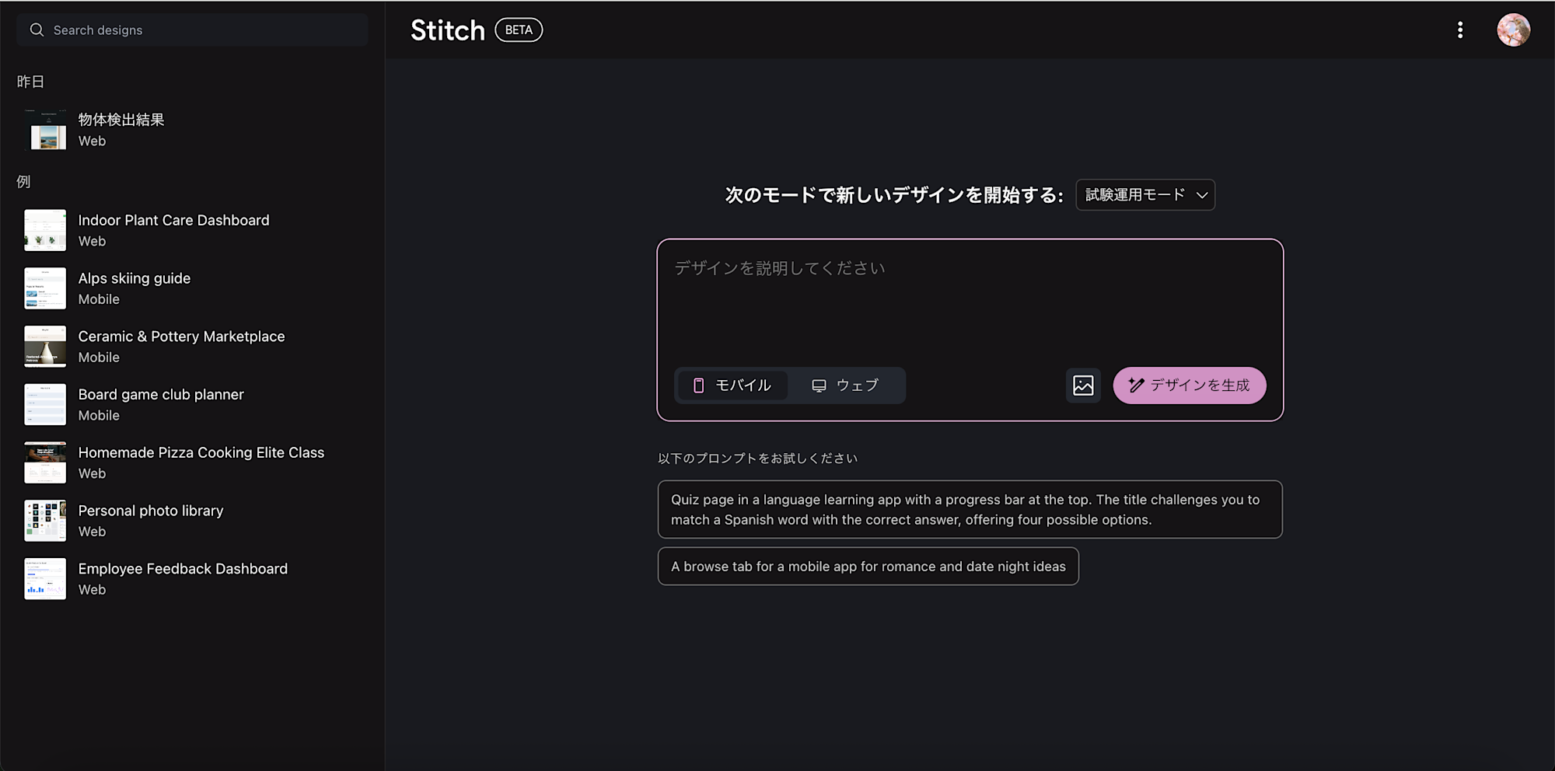
Task: Click the 以下のプロンプトをお試しください label
Action: click(x=757, y=459)
